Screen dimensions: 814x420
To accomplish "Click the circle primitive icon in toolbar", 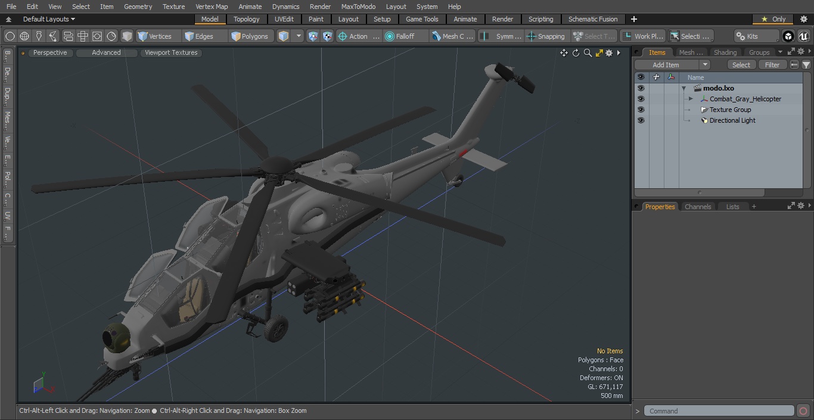I will 10,36.
